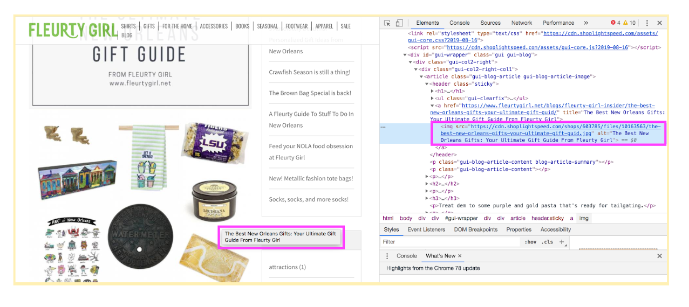This screenshot has width=689, height=307.
Task: Click the yellow warning count icon
Action: [x=626, y=23]
